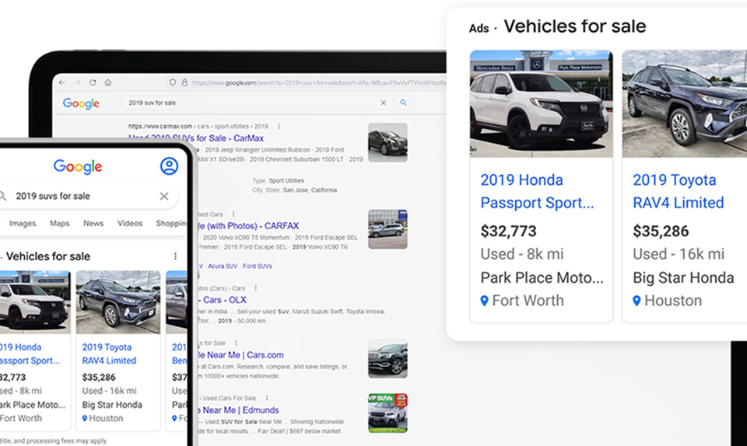Open the three-dot menu above the Cars.com result
747x446 pixels.
[x=236, y=343]
